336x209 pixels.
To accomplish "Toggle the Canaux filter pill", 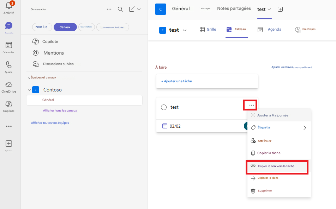I will click(65, 27).
